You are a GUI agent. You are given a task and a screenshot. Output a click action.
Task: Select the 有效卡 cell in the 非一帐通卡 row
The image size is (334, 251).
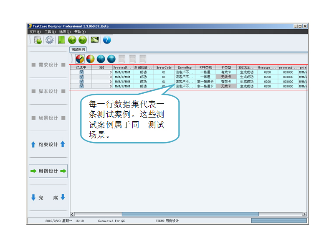[x=226, y=82]
